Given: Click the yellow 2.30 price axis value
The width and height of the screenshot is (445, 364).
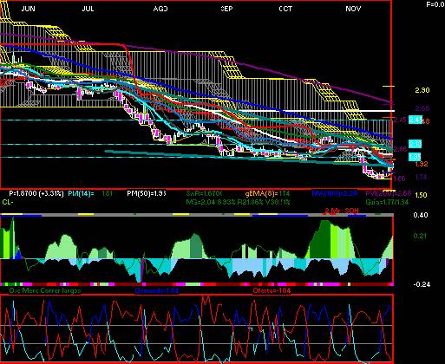Looking at the screenshot, I should click(422, 90).
